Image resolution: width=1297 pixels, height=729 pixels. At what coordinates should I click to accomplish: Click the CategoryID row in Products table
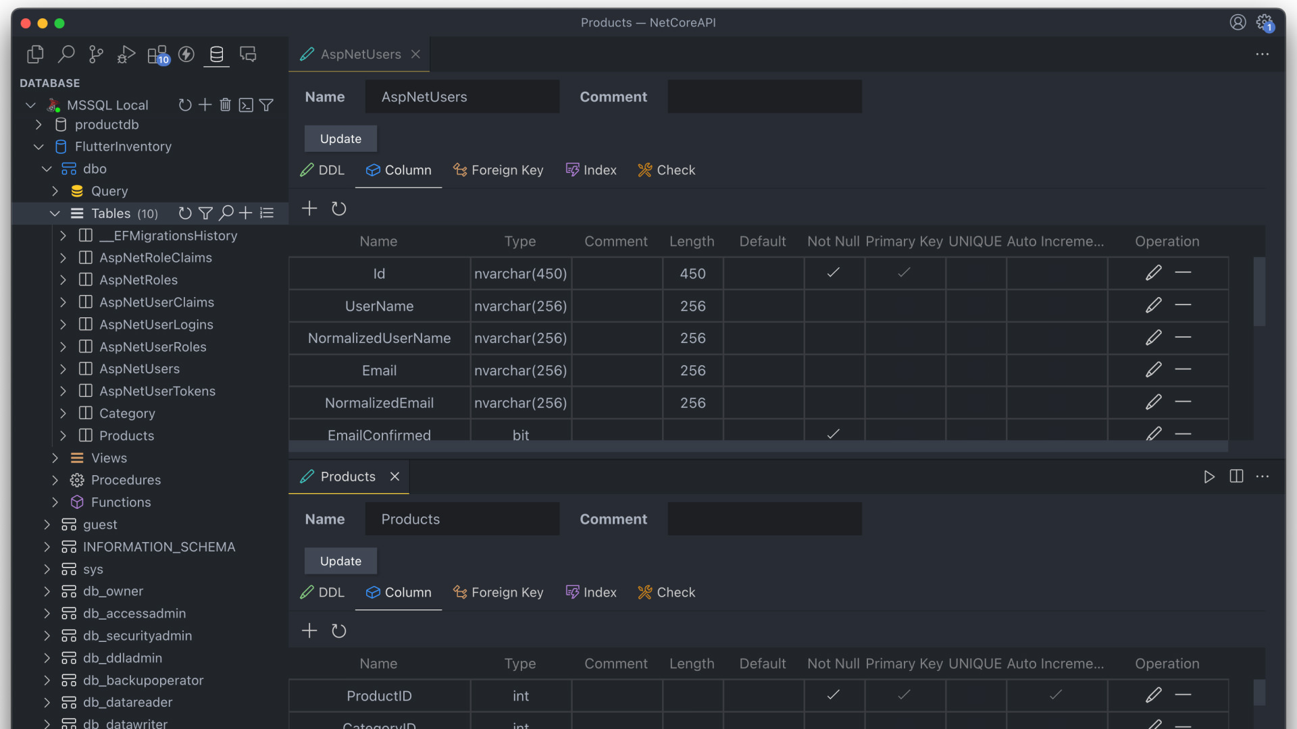click(x=378, y=724)
